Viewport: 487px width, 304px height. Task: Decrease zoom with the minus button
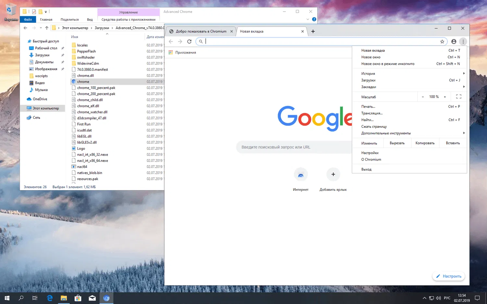[x=423, y=97]
